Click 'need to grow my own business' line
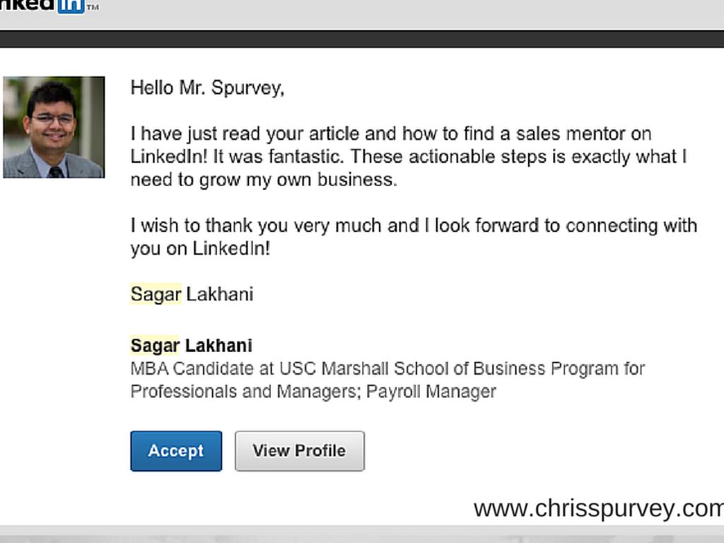The height and width of the screenshot is (543, 724). coord(264,180)
